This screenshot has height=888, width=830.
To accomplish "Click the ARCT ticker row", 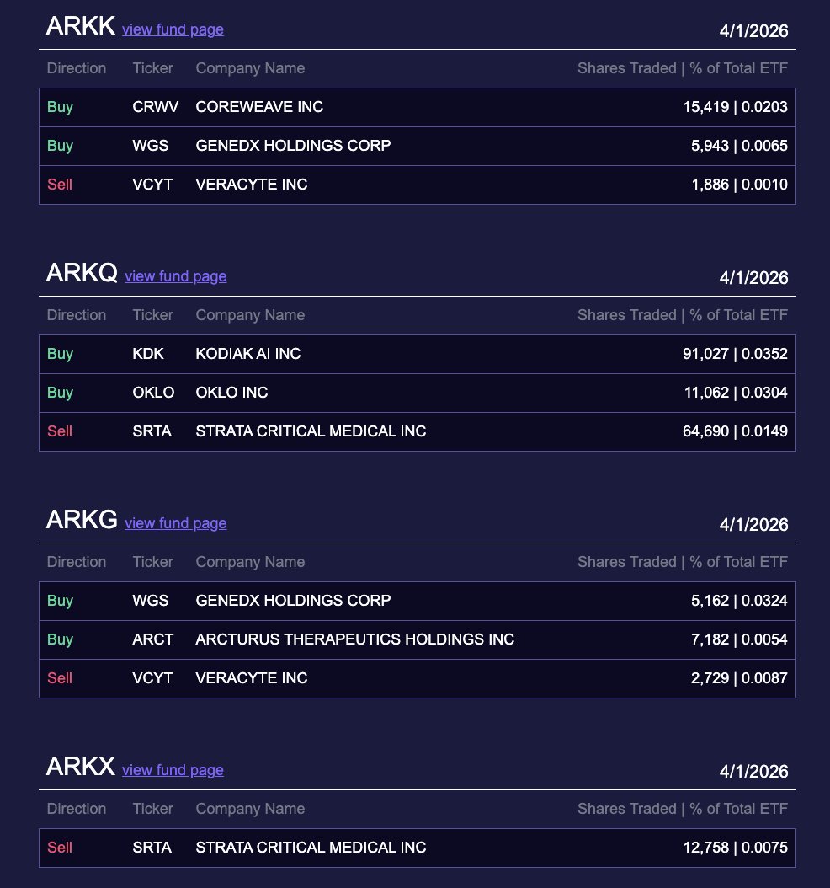I will pos(153,639).
